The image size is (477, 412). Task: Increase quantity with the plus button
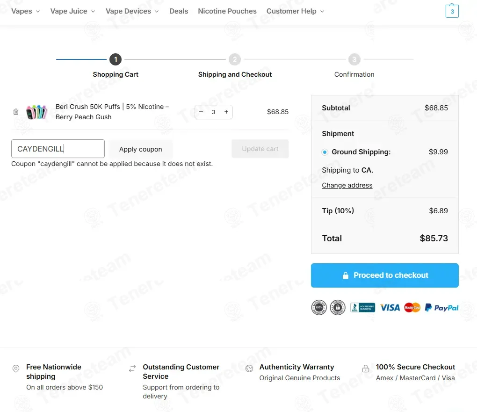point(226,112)
